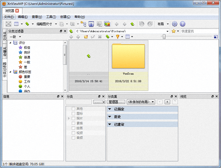221x168 pixels.
Task: Collapse the 历史 section
Action: pos(109,117)
